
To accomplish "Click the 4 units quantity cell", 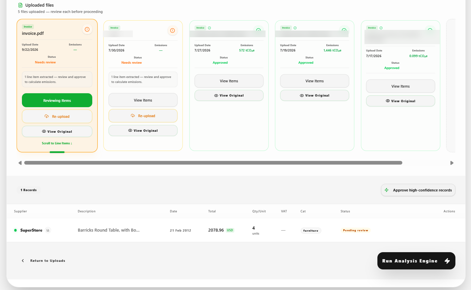I will click(256, 230).
